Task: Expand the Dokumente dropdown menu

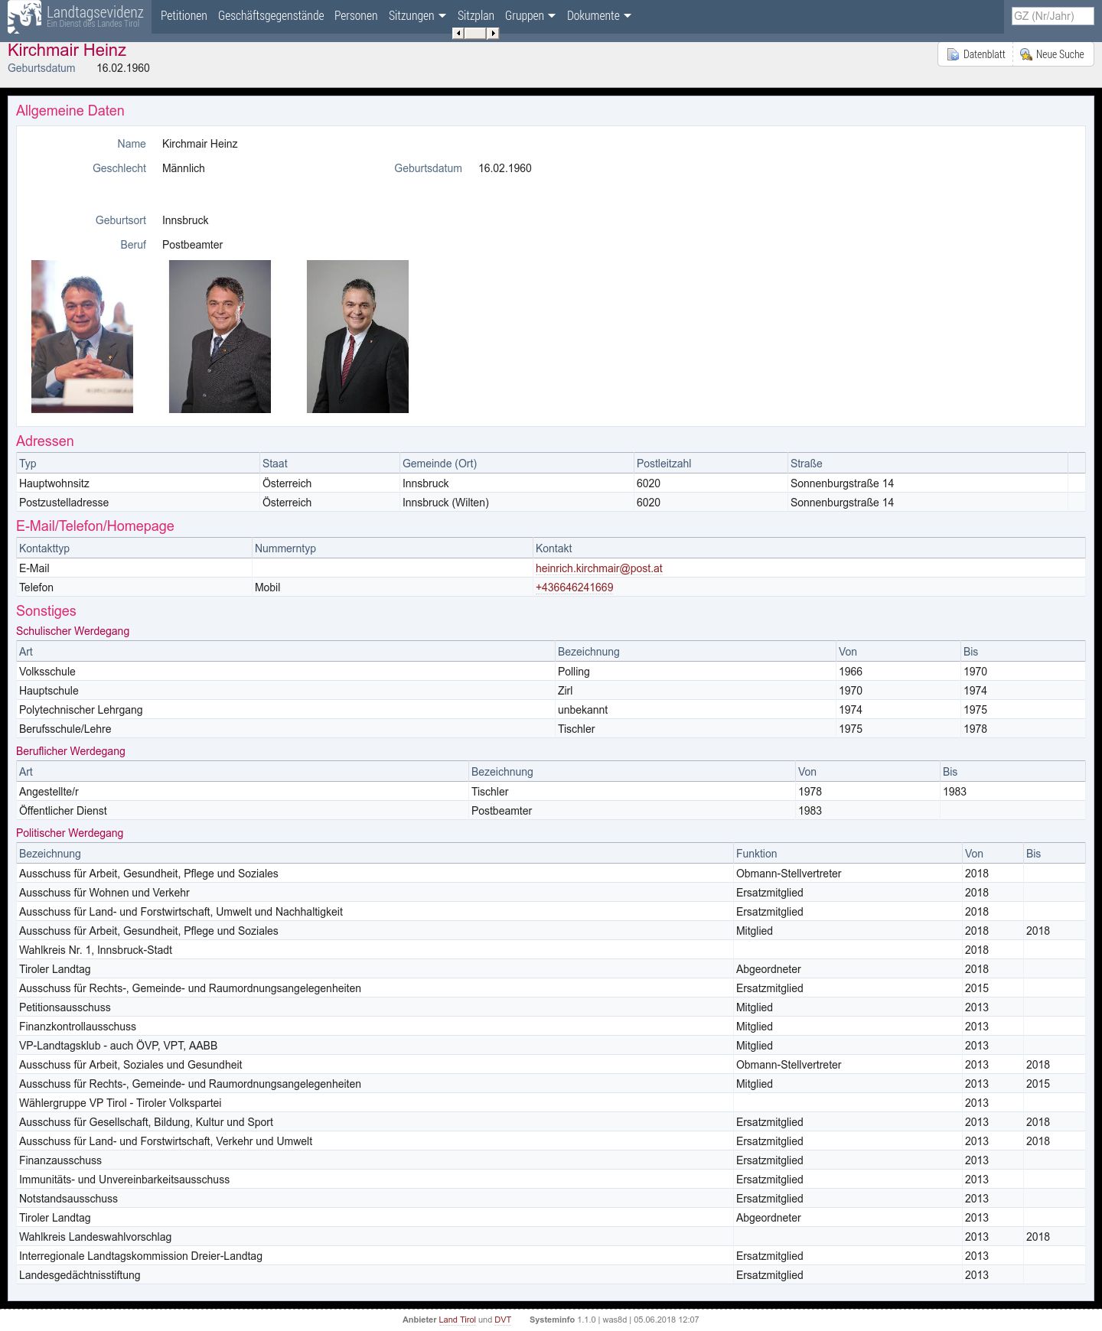Action: click(x=599, y=15)
